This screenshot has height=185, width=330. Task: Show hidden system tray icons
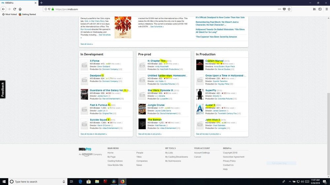pyautogui.click(x=290, y=181)
